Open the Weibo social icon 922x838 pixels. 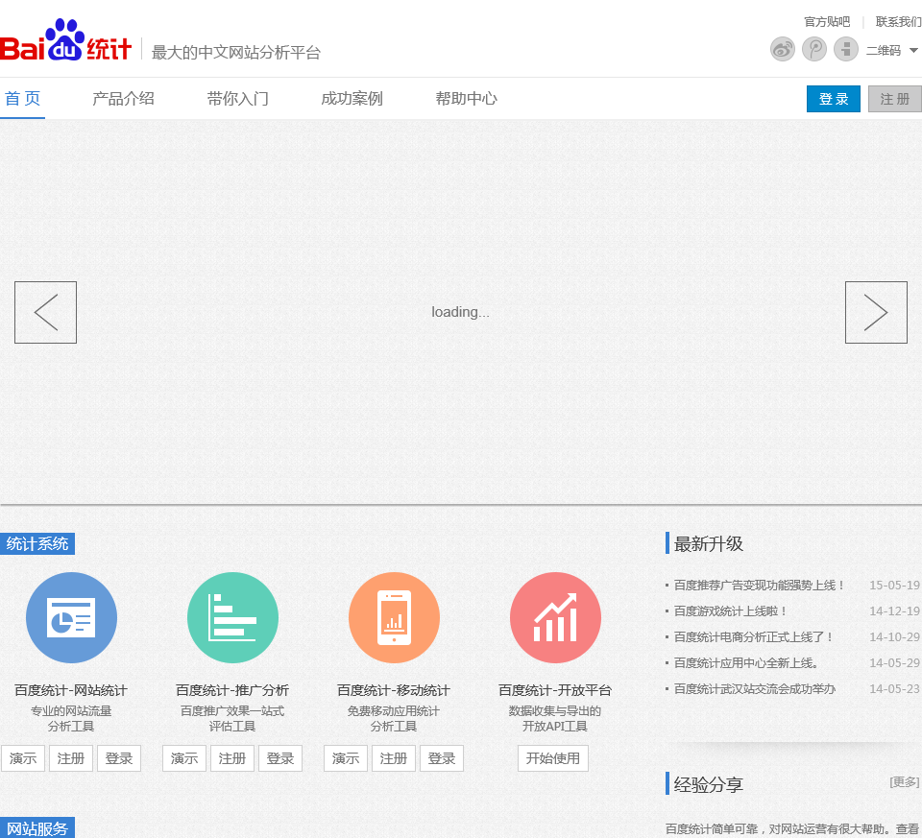[x=782, y=49]
